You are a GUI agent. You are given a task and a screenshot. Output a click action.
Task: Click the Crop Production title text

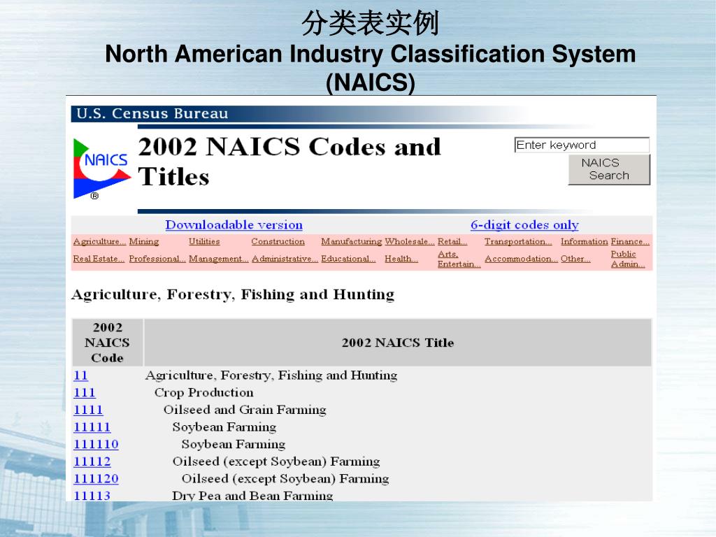pyautogui.click(x=203, y=393)
